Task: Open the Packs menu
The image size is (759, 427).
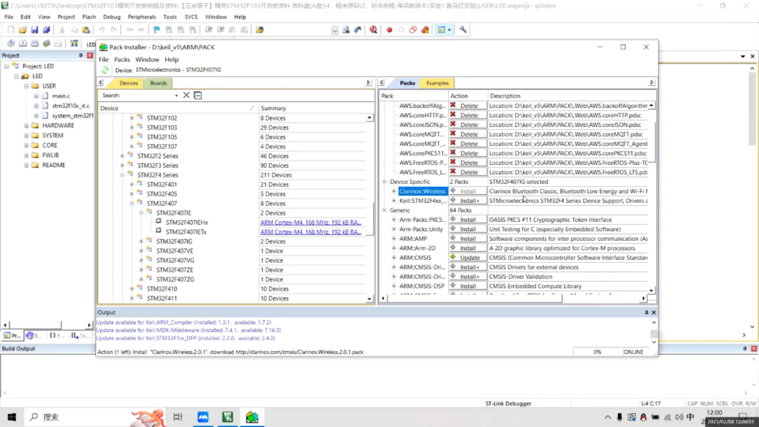Action: pyautogui.click(x=122, y=59)
